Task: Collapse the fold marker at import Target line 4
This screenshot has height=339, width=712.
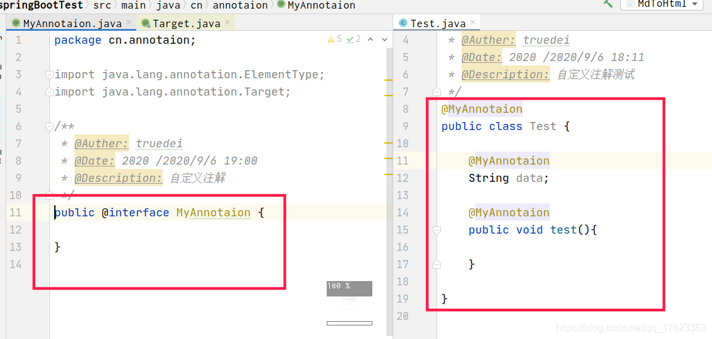Action: coord(49,92)
